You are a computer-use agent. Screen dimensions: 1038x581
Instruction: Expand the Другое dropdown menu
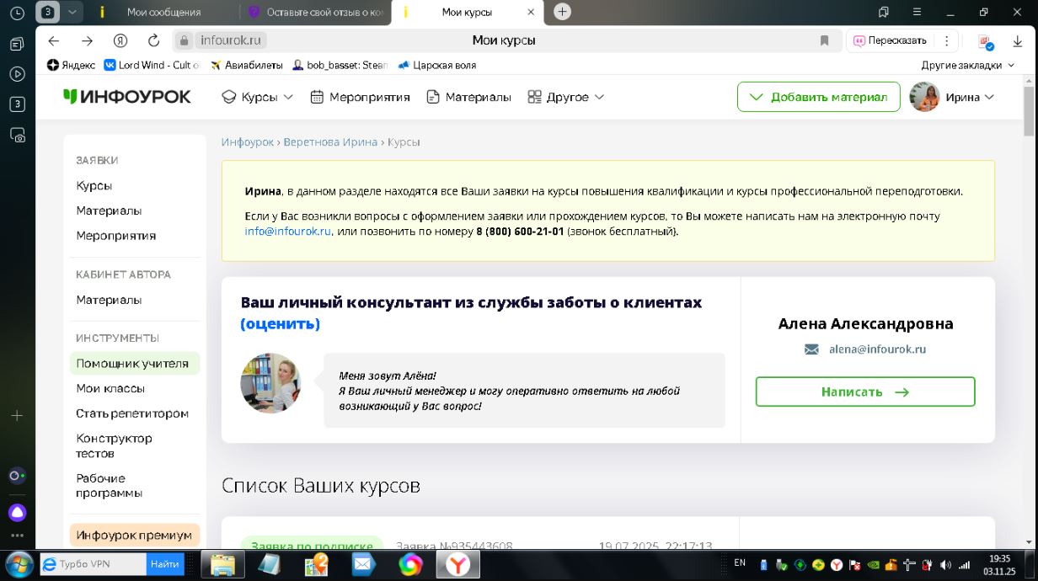click(x=566, y=97)
